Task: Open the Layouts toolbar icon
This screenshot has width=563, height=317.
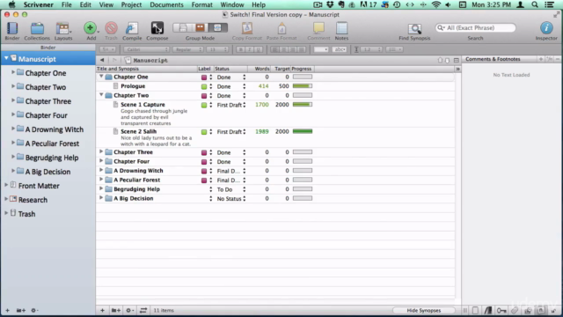Action: tap(62, 29)
